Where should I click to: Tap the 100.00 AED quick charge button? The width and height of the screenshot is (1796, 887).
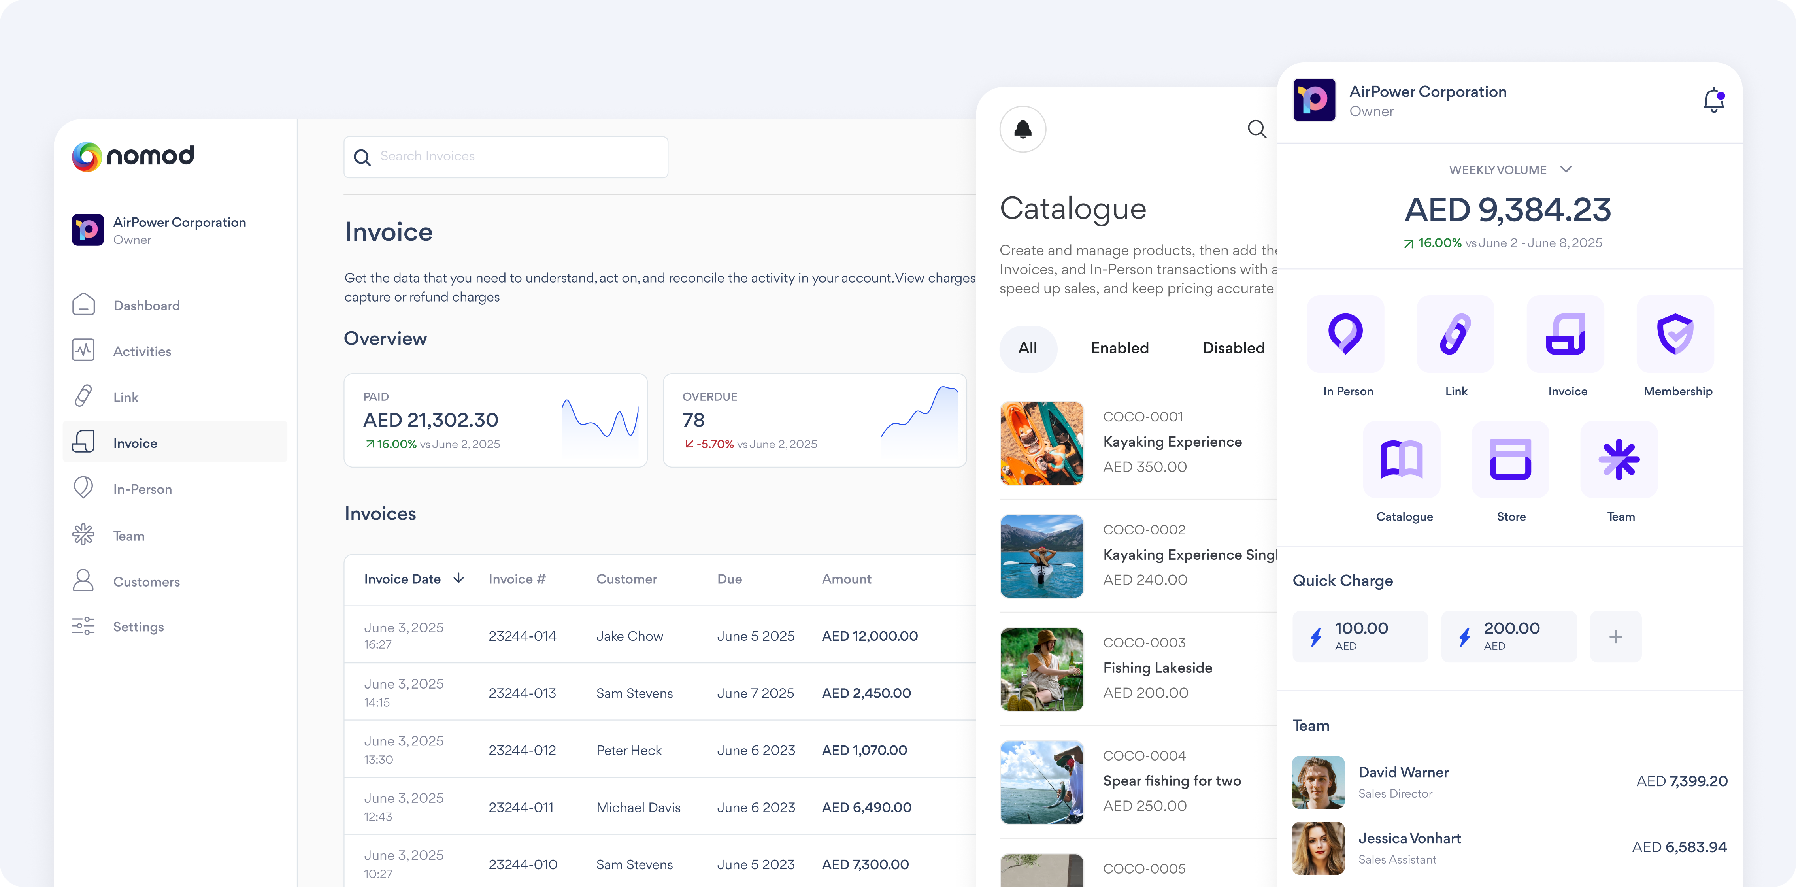point(1360,637)
